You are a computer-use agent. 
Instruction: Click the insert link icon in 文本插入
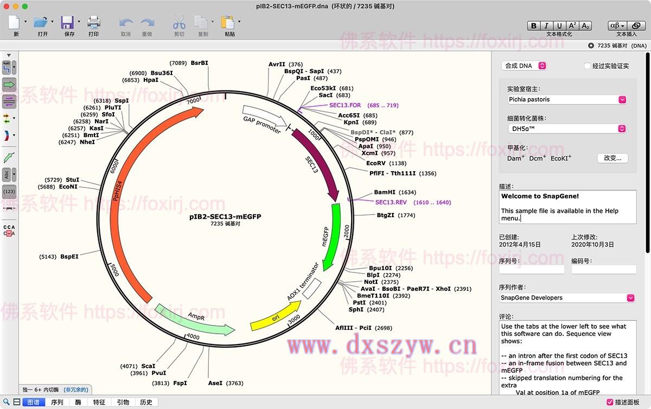636,26
